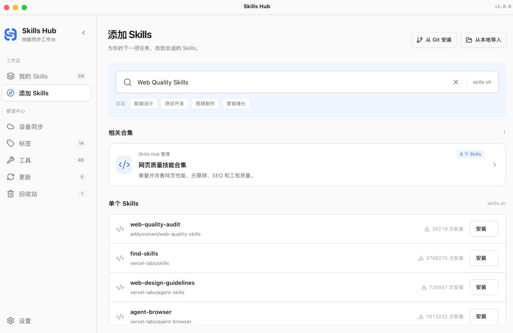513x333 pixels.
Task: Click the addyosmani/web-quality-skills repository text
Action: (165, 234)
